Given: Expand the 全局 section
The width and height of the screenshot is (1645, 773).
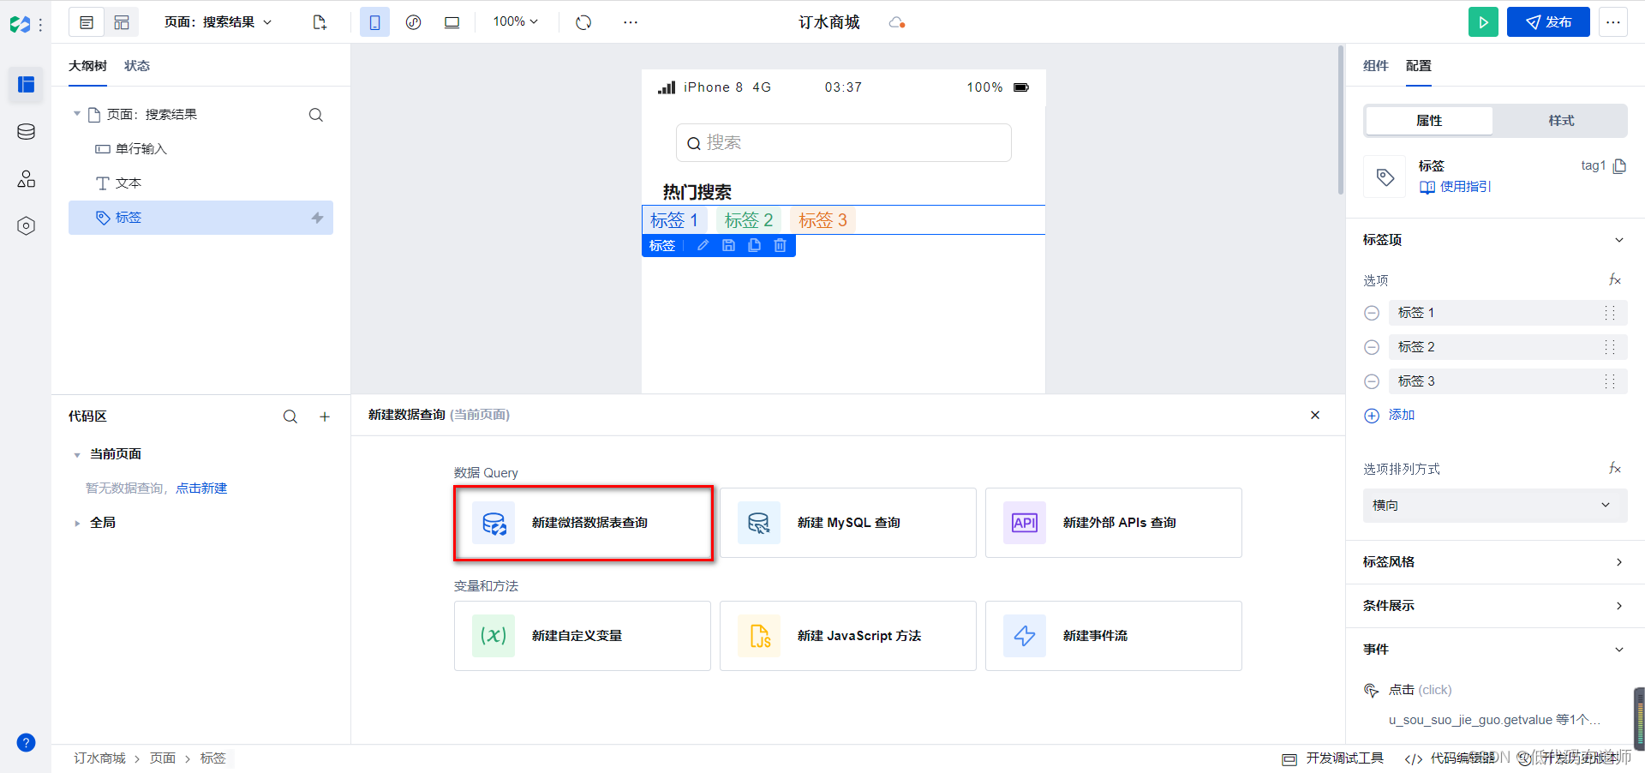Looking at the screenshot, I should 77,523.
